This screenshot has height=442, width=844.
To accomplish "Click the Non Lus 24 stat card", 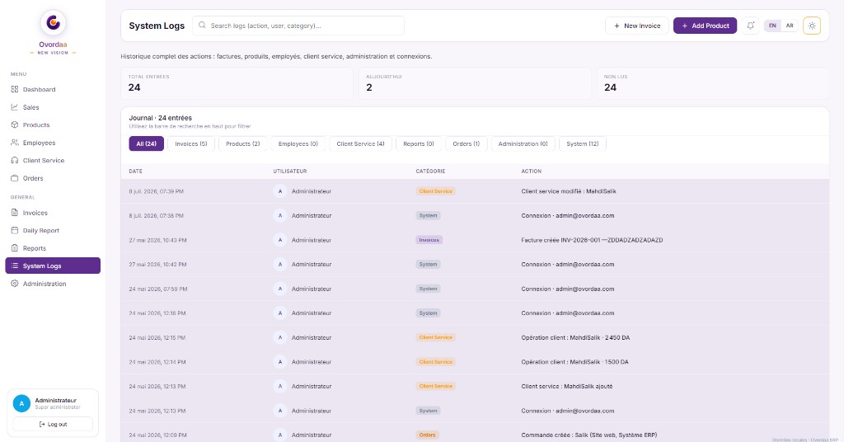I will click(713, 83).
